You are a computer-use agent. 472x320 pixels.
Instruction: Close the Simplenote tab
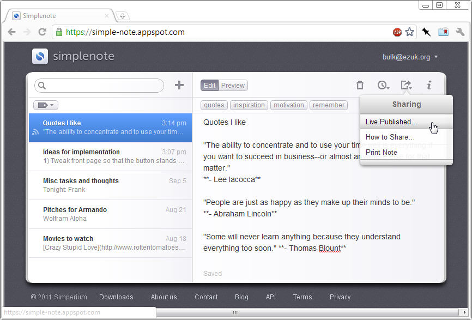(107, 16)
